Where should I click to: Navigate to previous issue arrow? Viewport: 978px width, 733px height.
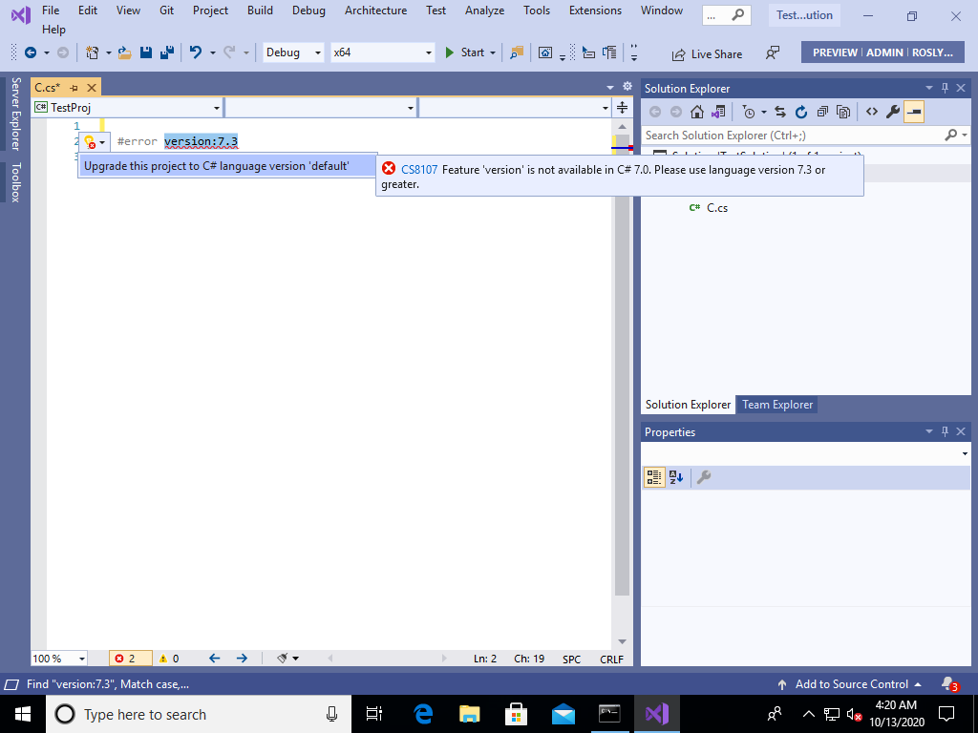(215, 659)
